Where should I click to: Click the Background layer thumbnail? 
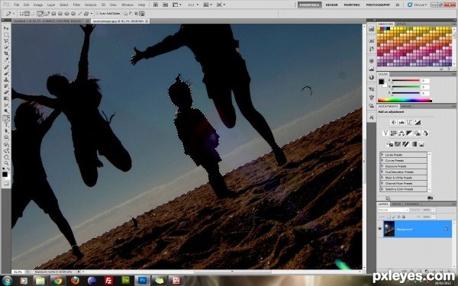389,229
